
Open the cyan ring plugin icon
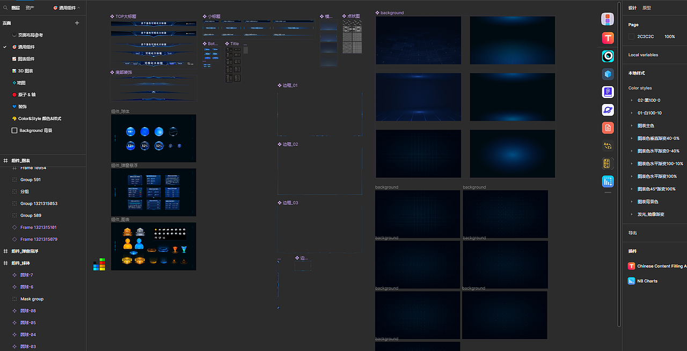[608, 56]
